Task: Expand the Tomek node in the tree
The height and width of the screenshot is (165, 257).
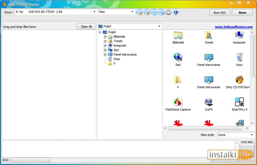Action: pyautogui.click(x=105, y=41)
